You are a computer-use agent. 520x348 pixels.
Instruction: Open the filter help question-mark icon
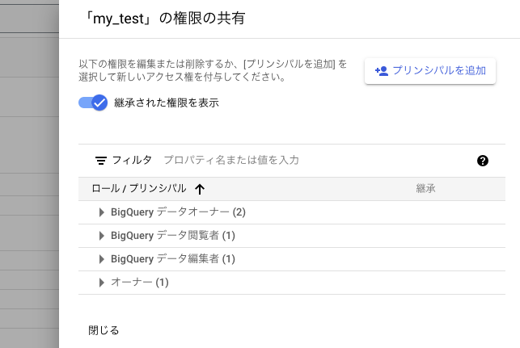[483, 161]
